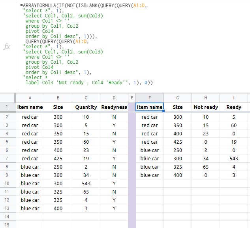Click selected 'Item name' cell in column F
This screenshot has height=228, width=250.
pyautogui.click(x=150, y=107)
